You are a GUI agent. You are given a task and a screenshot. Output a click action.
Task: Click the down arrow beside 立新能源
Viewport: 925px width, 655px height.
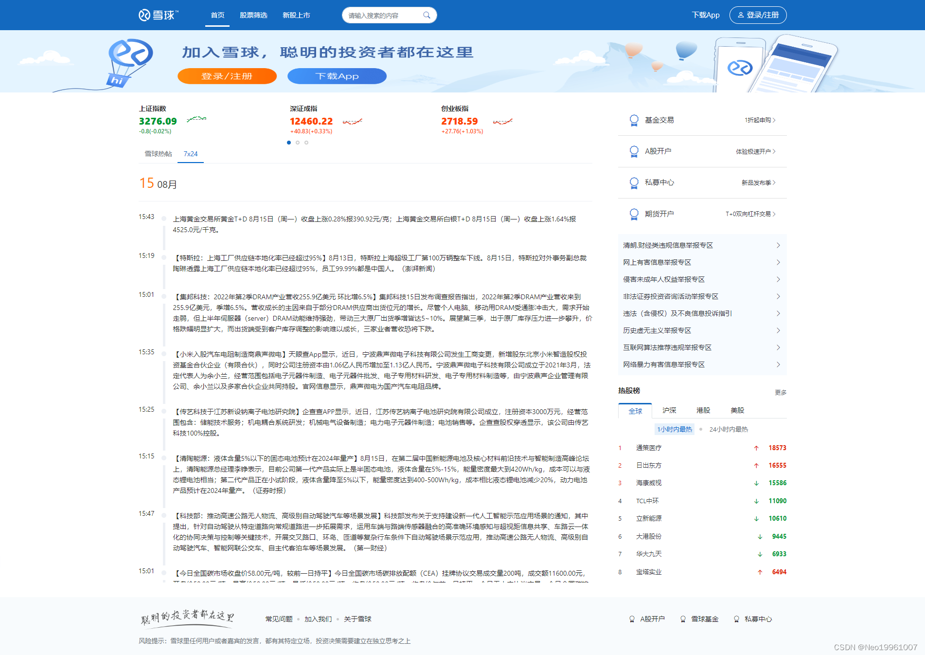tap(756, 519)
